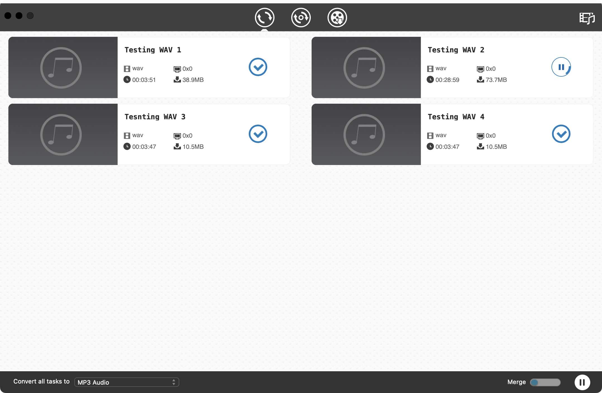Open the video download tab icon
Viewport: 602px width, 393px height.
click(x=337, y=18)
